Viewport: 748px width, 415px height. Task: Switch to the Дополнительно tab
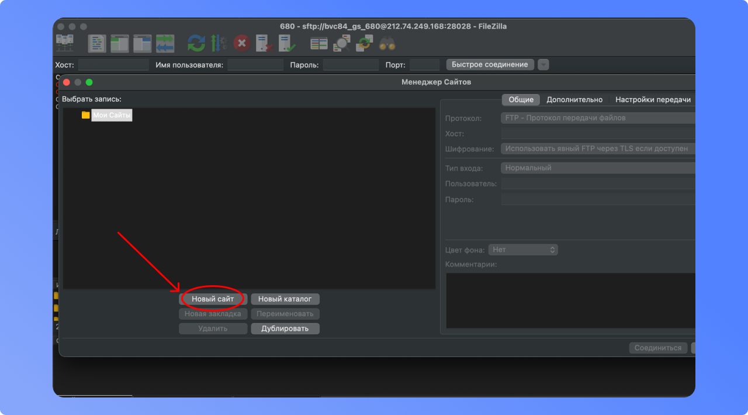tap(574, 99)
